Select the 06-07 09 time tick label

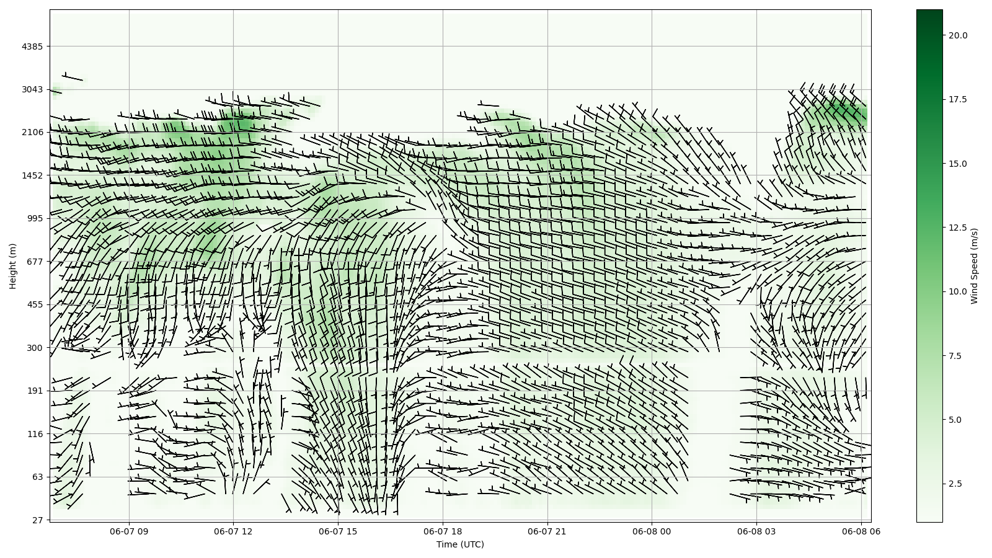coord(129,531)
